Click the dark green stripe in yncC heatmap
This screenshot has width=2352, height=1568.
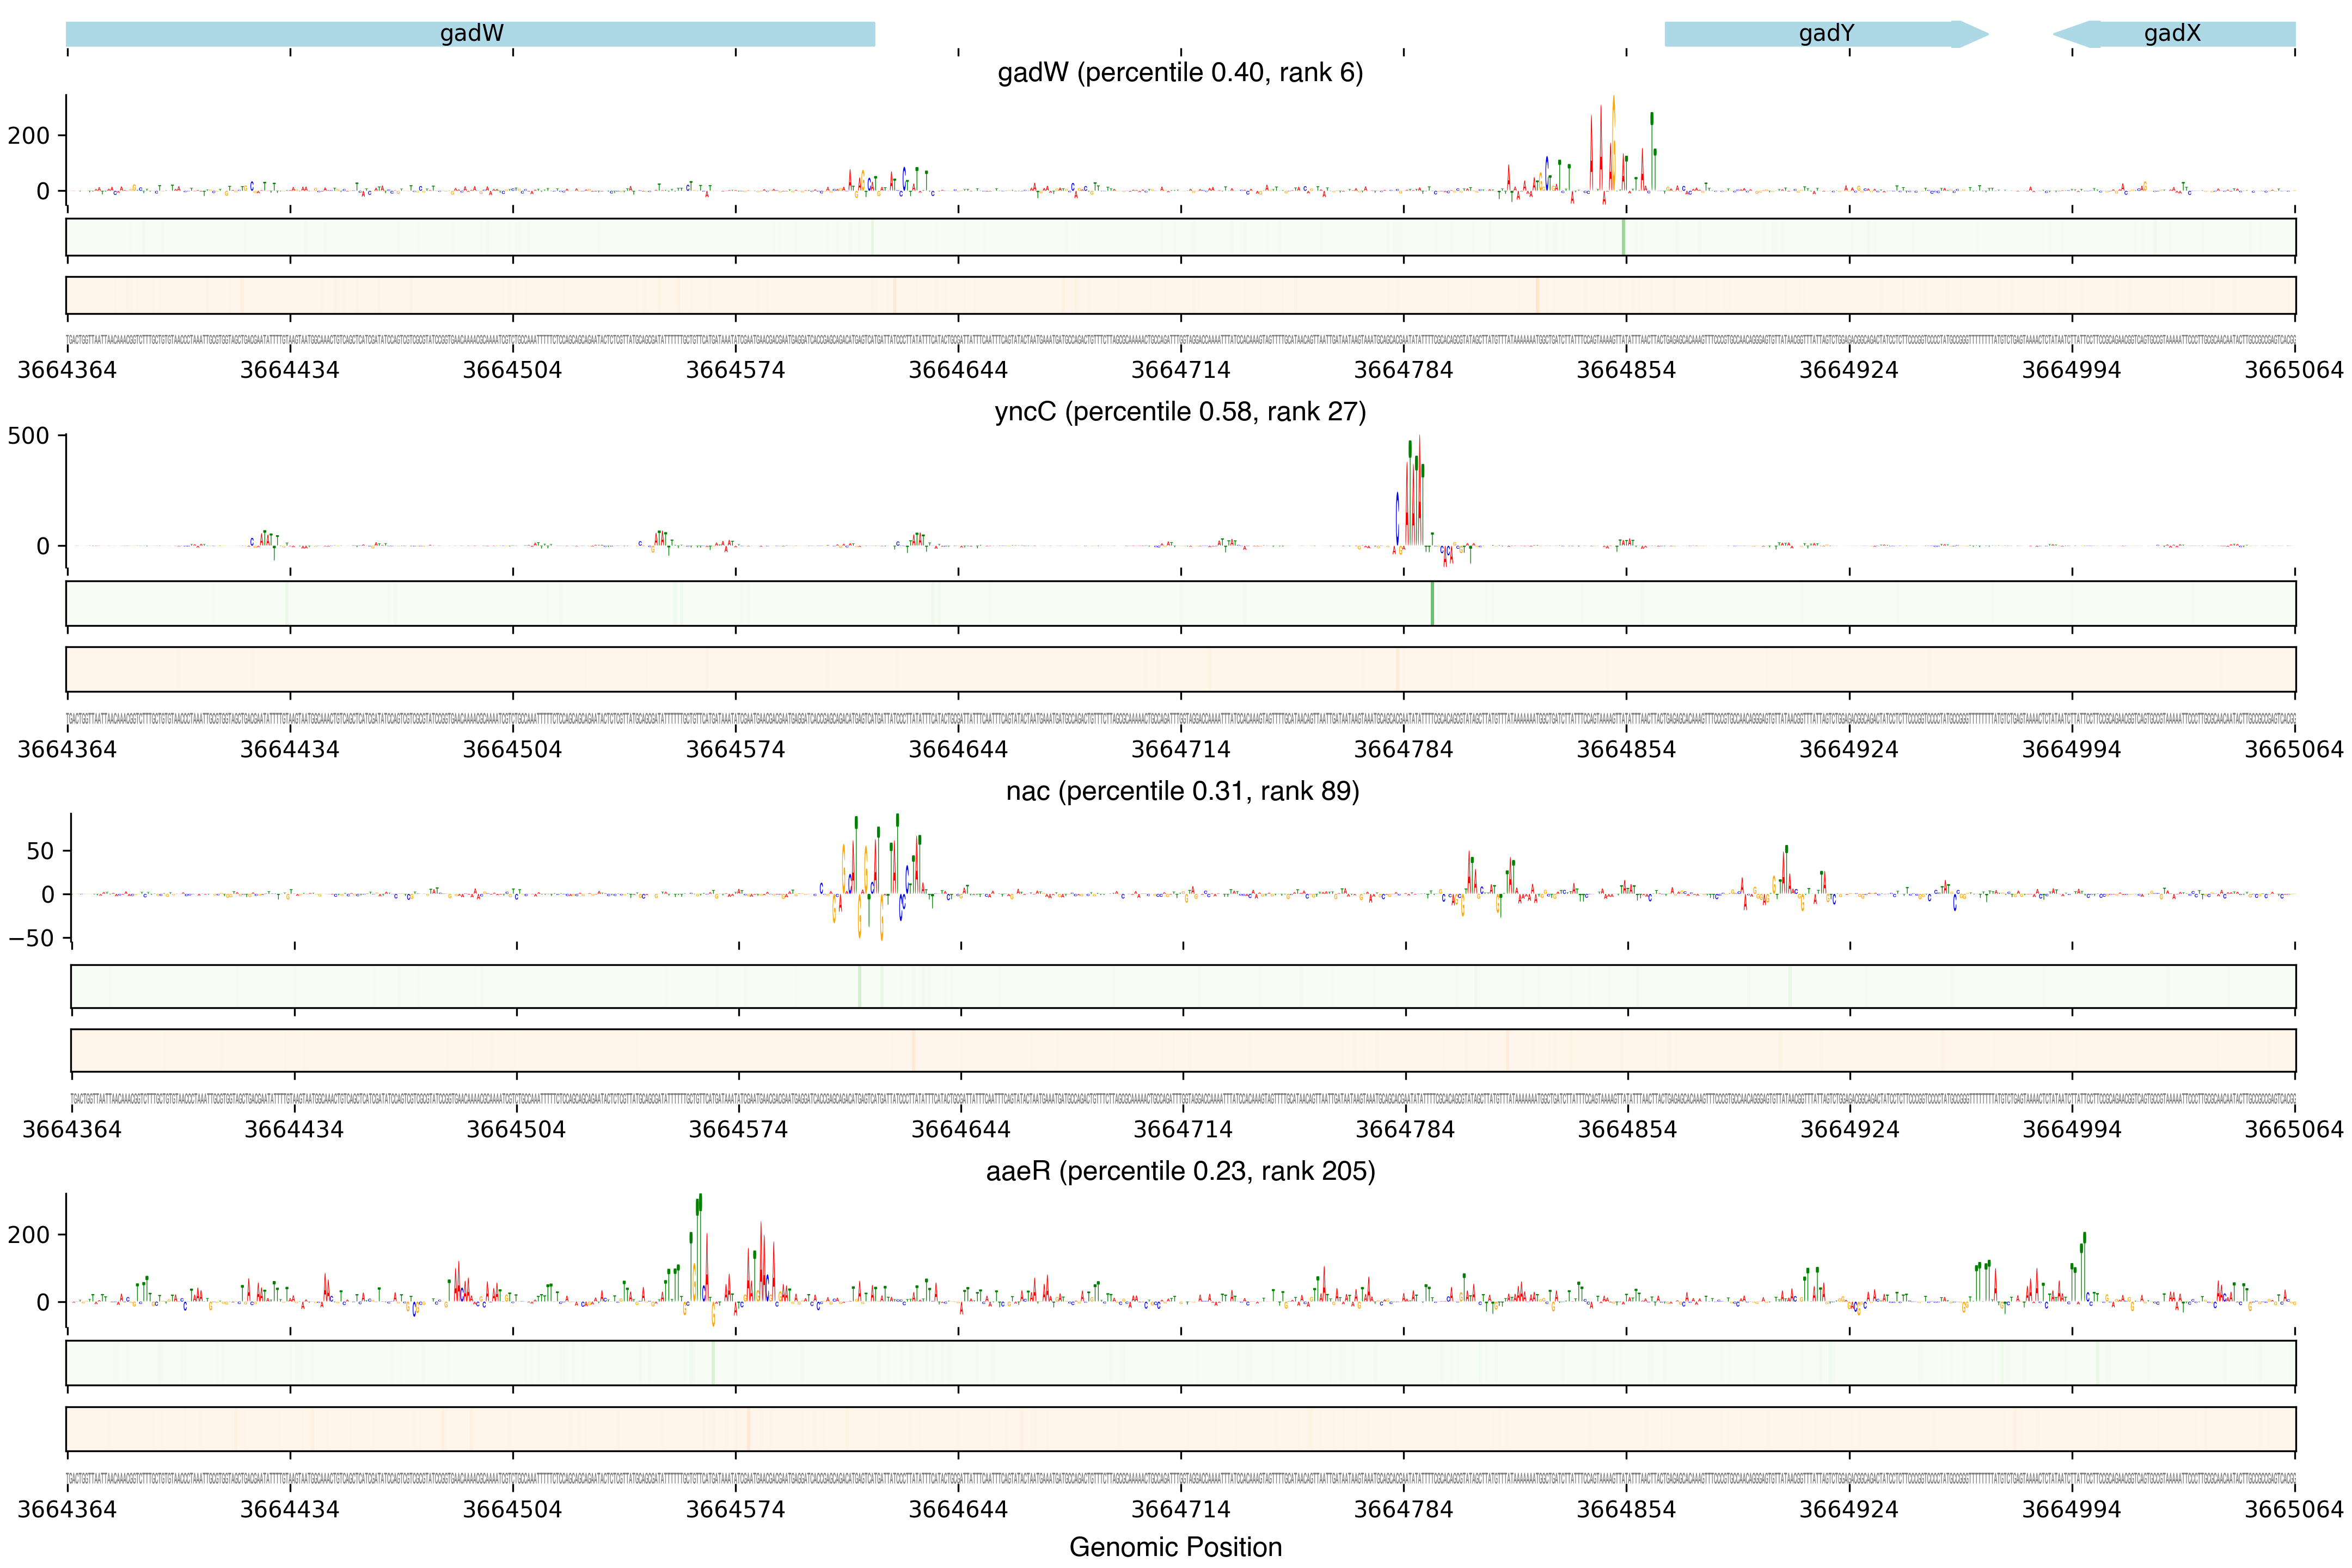(x=1432, y=604)
